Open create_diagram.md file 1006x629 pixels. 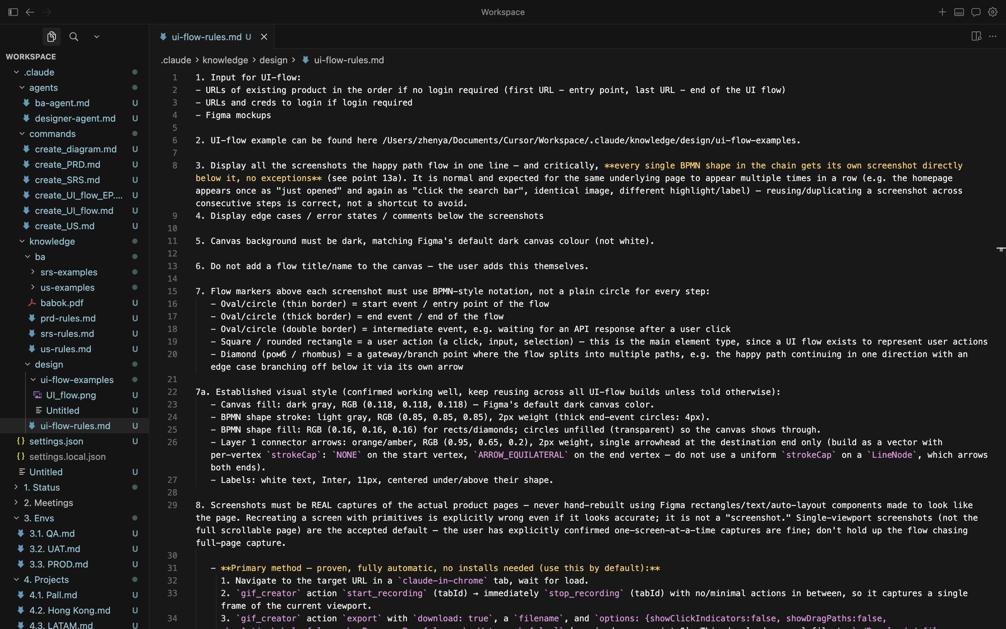point(74,149)
